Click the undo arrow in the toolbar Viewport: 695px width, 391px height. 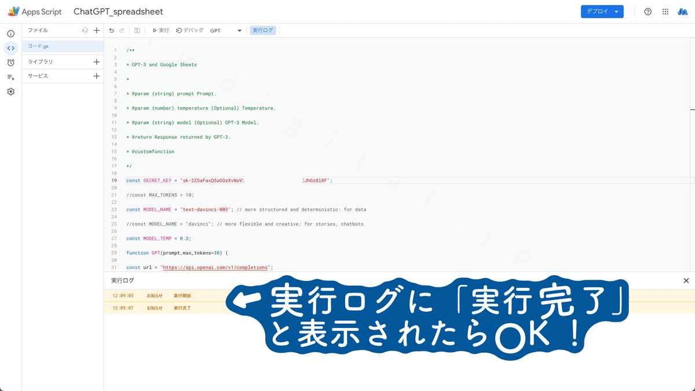coord(111,31)
